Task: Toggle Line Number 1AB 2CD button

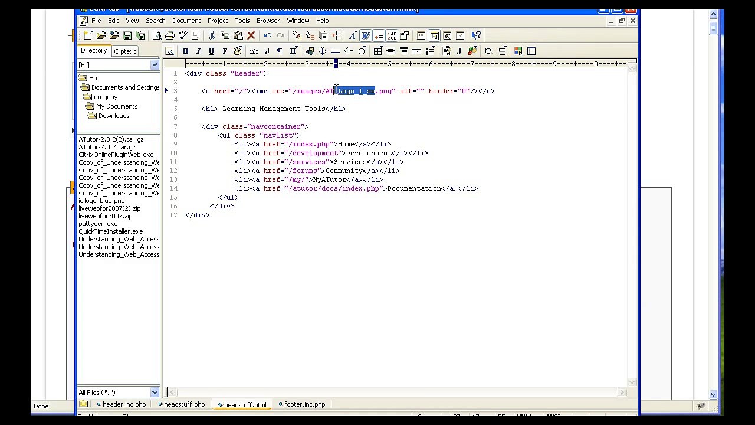Action: tap(392, 35)
